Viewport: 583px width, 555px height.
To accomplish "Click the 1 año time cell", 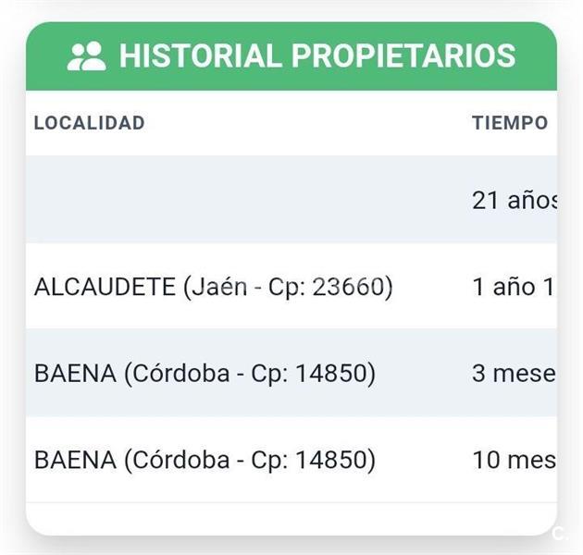I will 515,287.
